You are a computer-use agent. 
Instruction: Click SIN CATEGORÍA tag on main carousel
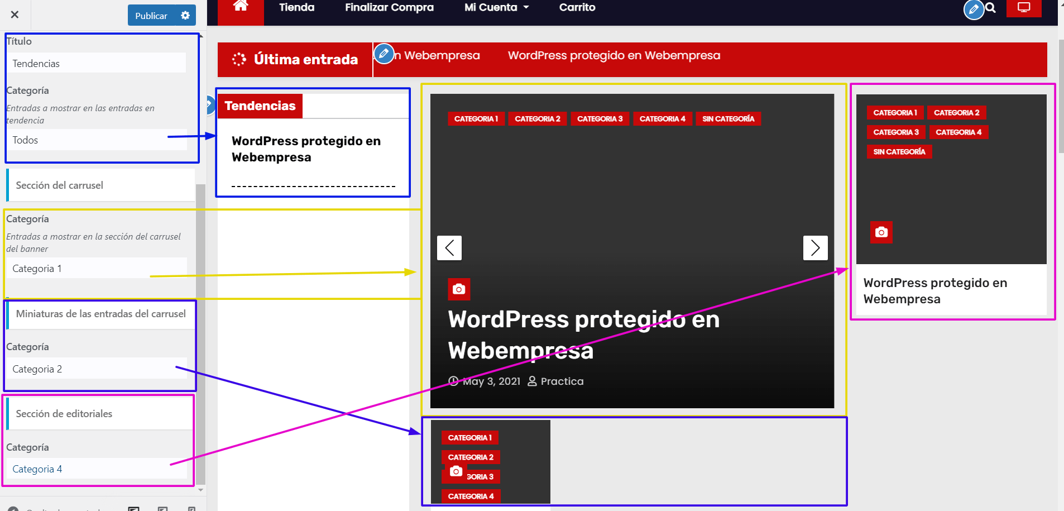(x=728, y=119)
